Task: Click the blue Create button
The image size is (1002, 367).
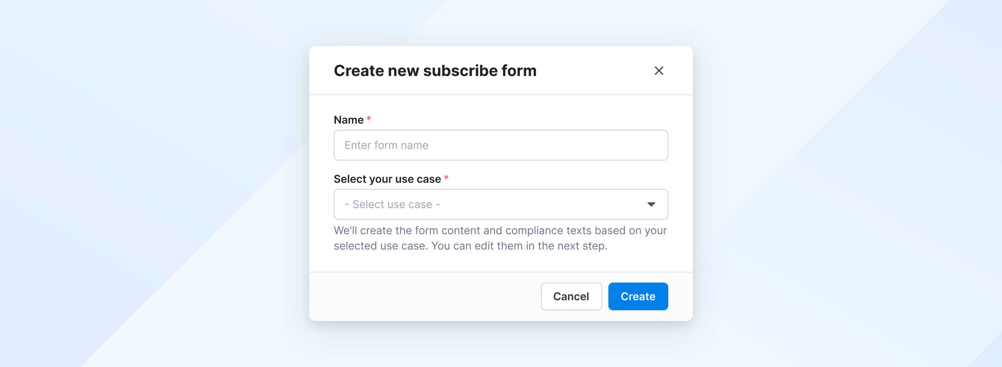Action: (x=638, y=296)
